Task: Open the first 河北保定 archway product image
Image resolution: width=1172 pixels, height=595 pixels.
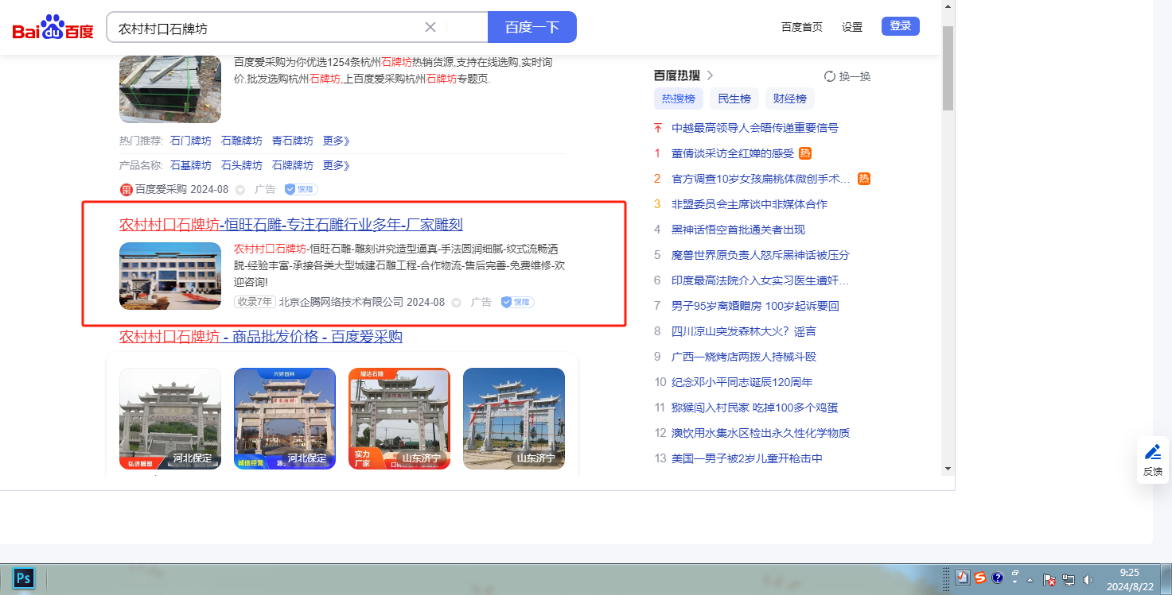Action: coord(170,419)
